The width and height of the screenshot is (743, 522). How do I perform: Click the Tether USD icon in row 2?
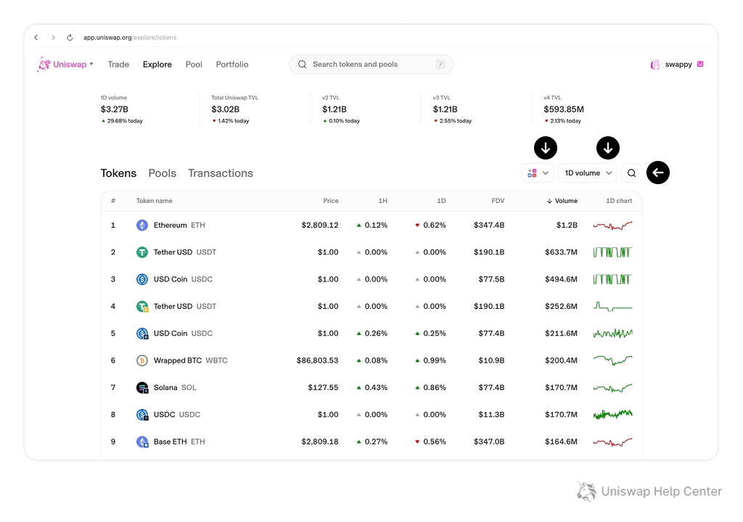point(142,252)
